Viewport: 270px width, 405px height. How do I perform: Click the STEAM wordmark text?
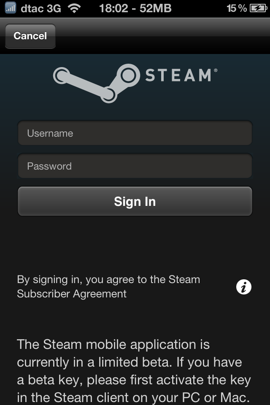click(x=178, y=75)
